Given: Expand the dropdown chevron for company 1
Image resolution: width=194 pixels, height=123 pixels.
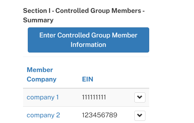Looking at the screenshot, I should (140, 97).
